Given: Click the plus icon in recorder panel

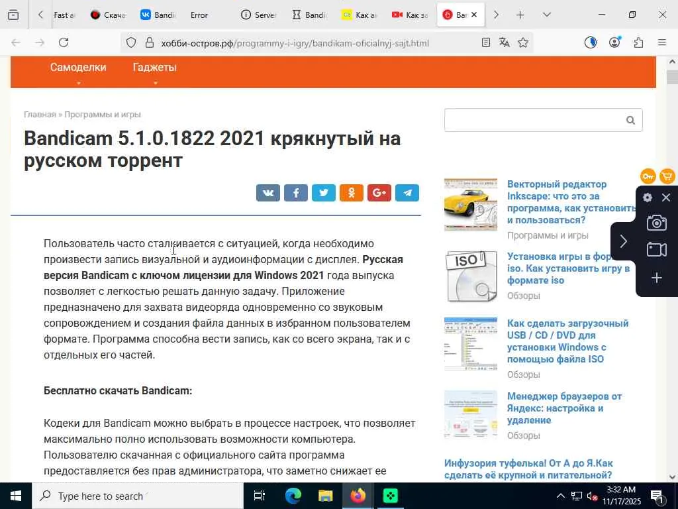Looking at the screenshot, I should [656, 278].
